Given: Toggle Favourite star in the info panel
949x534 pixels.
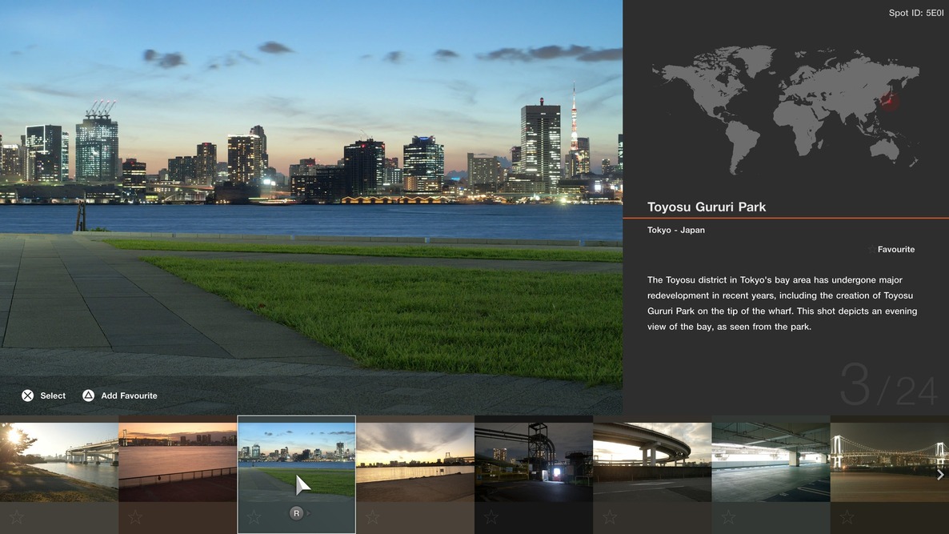Looking at the screenshot, I should click(872, 250).
